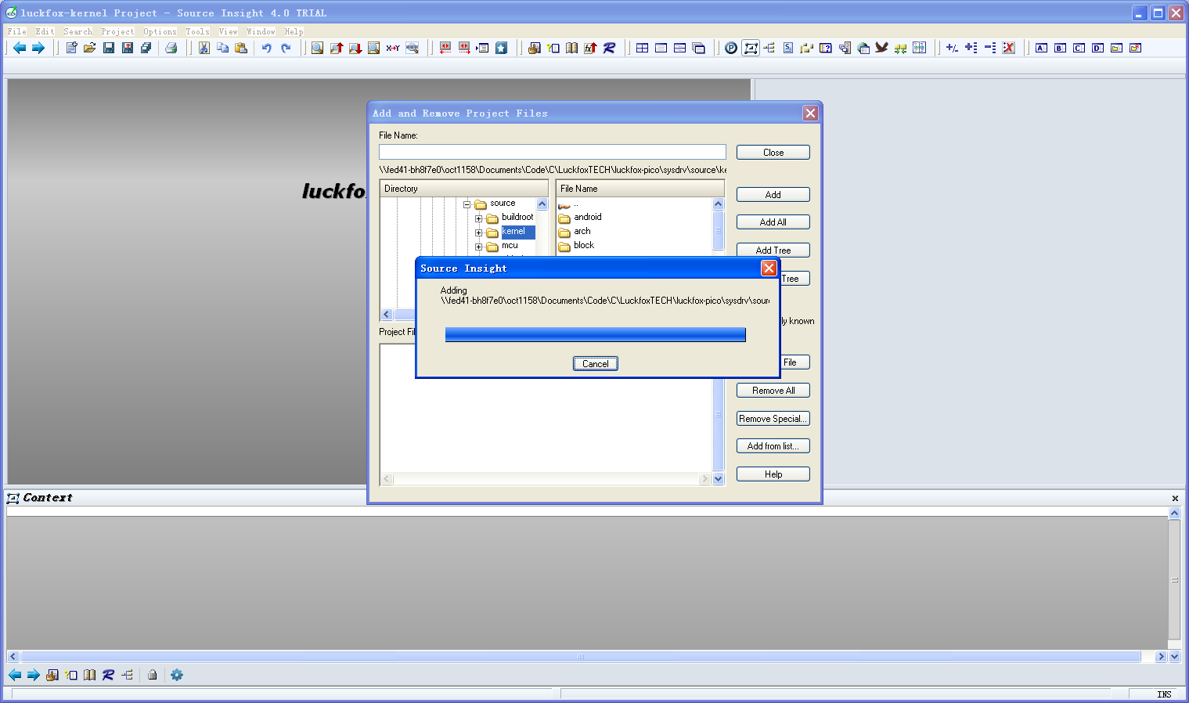Open the Tools menu
The height and width of the screenshot is (703, 1189).
[197, 31]
